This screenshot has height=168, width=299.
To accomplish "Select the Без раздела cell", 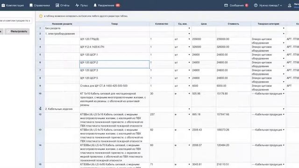I will [x=62, y=28].
